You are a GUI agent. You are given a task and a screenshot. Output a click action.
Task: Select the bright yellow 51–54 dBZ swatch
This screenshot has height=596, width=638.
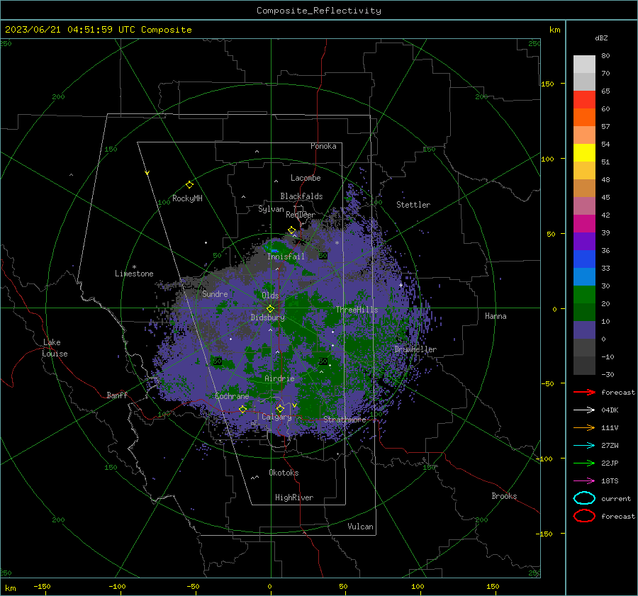click(x=584, y=153)
